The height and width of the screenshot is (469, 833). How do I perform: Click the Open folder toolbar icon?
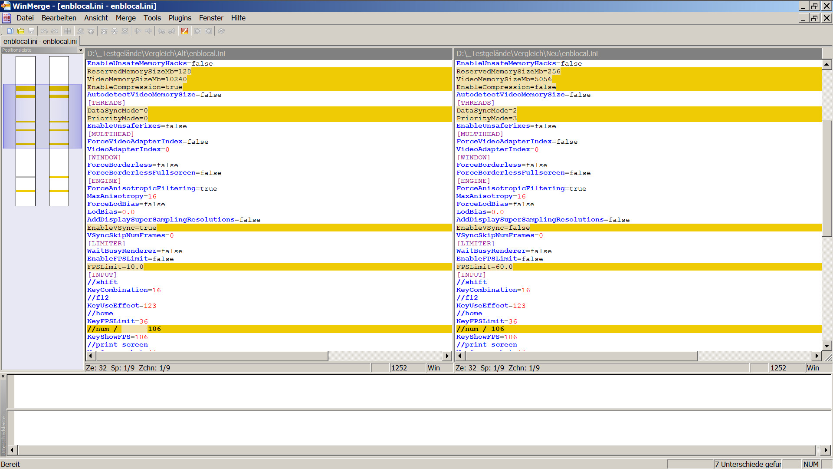[20, 31]
